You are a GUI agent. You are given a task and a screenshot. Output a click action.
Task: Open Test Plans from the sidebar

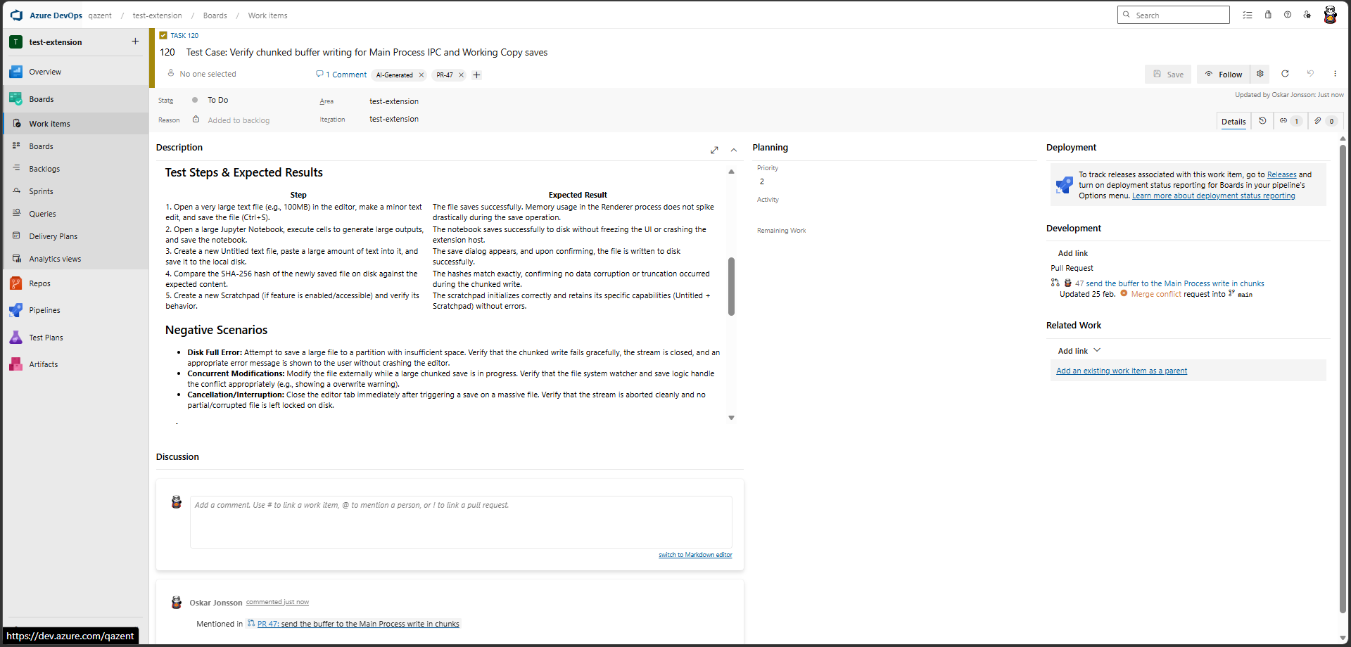[x=46, y=338]
